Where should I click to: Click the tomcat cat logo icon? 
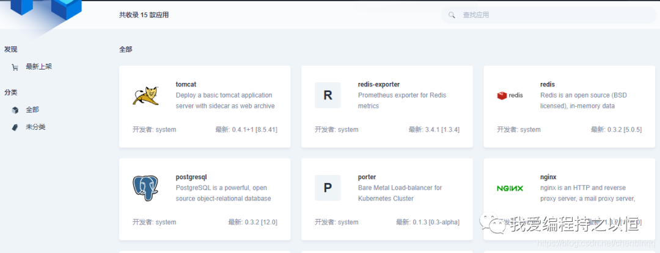(x=145, y=96)
